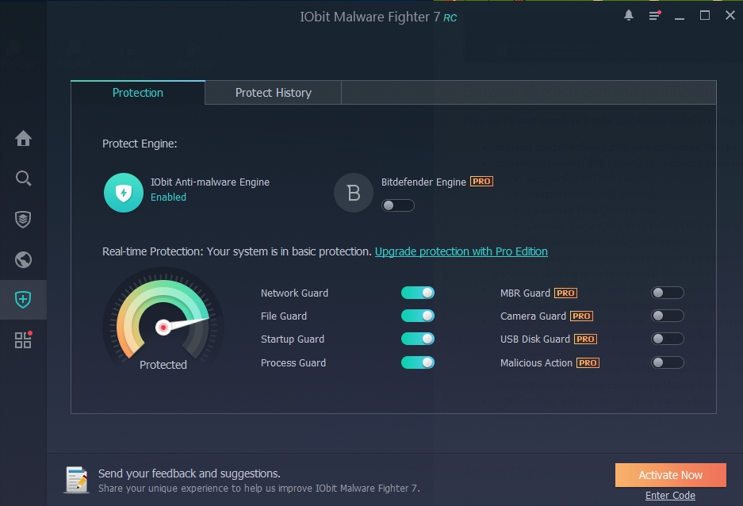Screen dimensions: 743x506
Task: Switch off Process Guard
Action: pos(417,362)
